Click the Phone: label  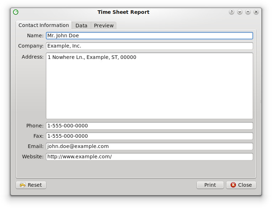click(x=35, y=126)
